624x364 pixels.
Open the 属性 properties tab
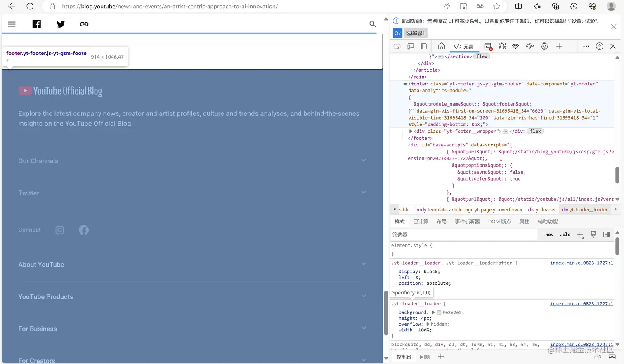[x=524, y=222]
